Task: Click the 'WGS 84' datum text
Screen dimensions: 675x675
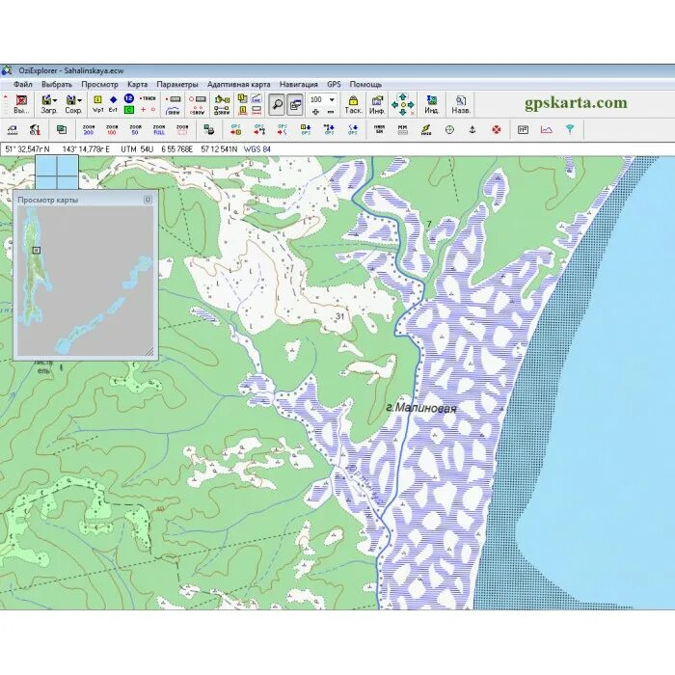Action: coord(257,149)
